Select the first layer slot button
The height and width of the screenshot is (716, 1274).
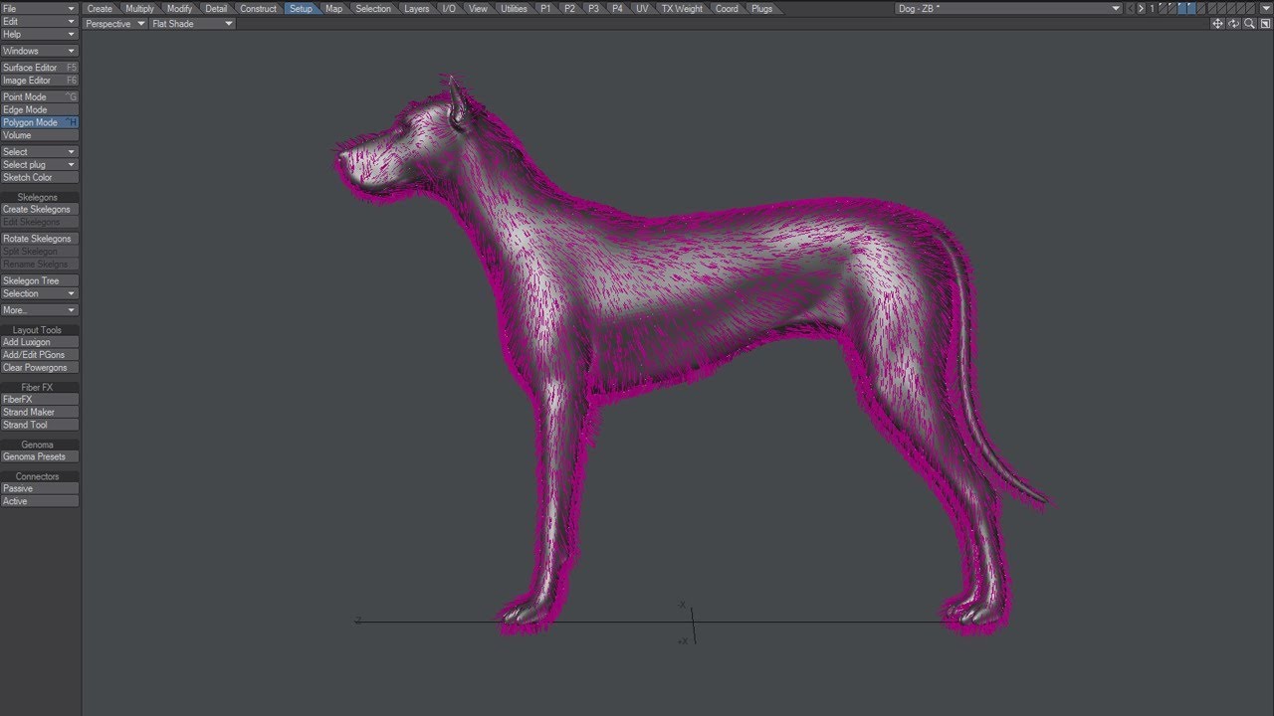point(1163,8)
